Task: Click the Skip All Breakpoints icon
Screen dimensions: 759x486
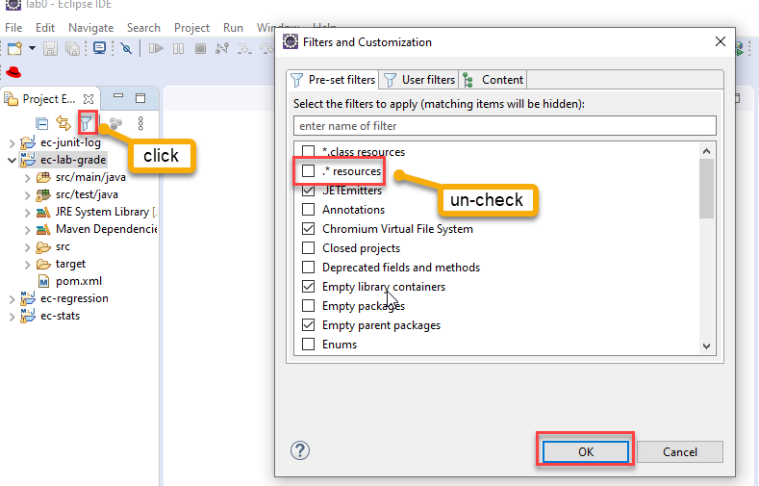Action: [126, 48]
